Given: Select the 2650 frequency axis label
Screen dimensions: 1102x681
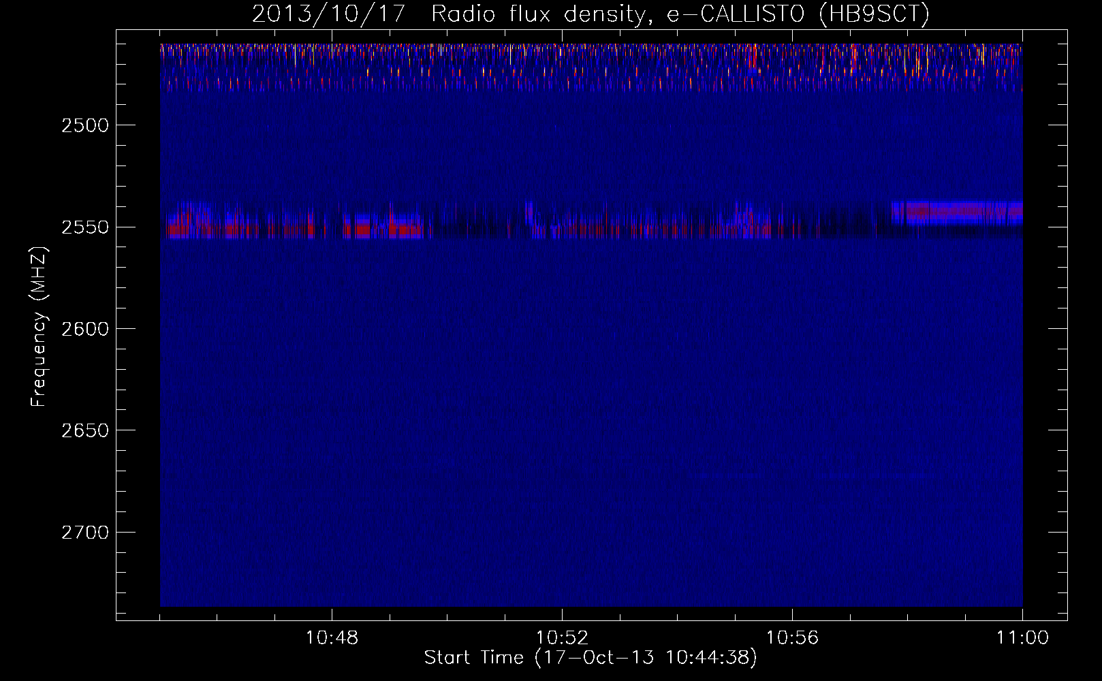Looking at the screenshot, I should pos(85,430).
